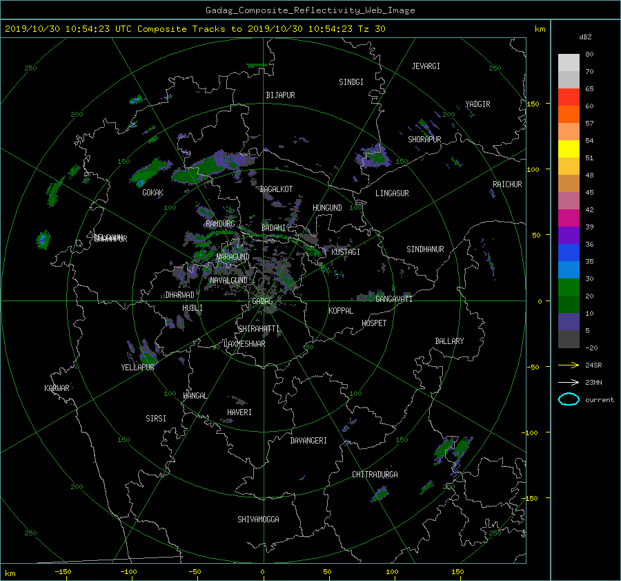Select the magenta 39 dBZ color swatch
This screenshot has width=621, height=581.
[569, 218]
